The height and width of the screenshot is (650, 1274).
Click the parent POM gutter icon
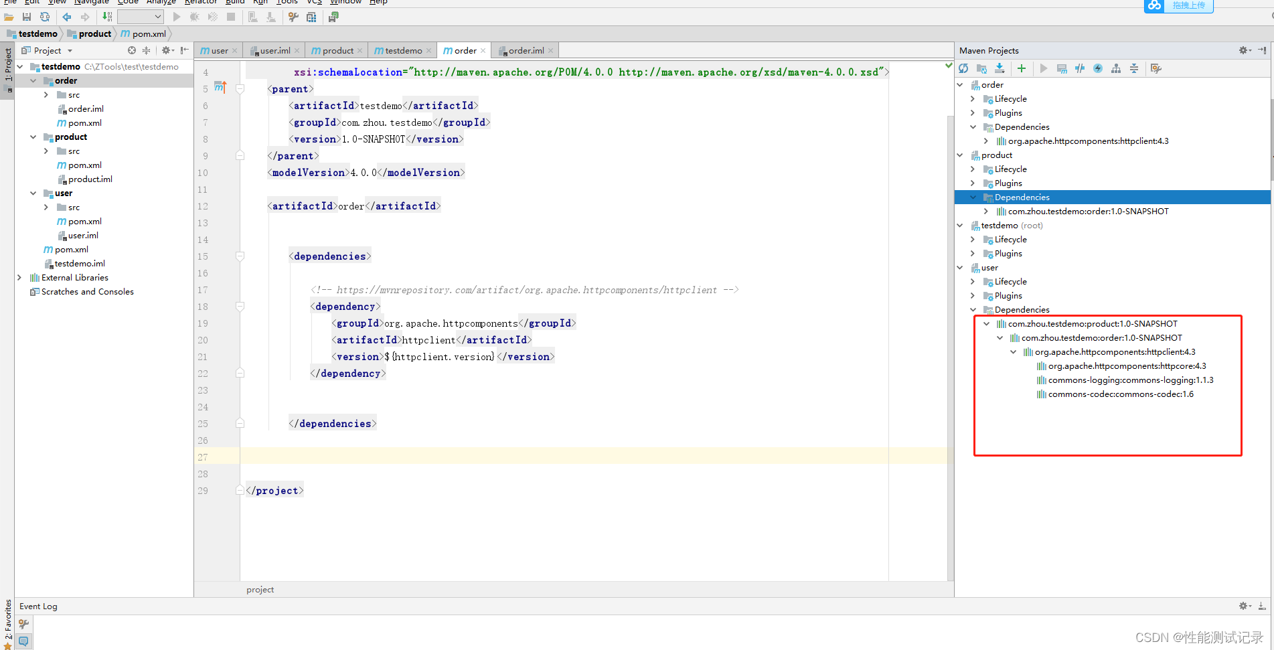220,87
